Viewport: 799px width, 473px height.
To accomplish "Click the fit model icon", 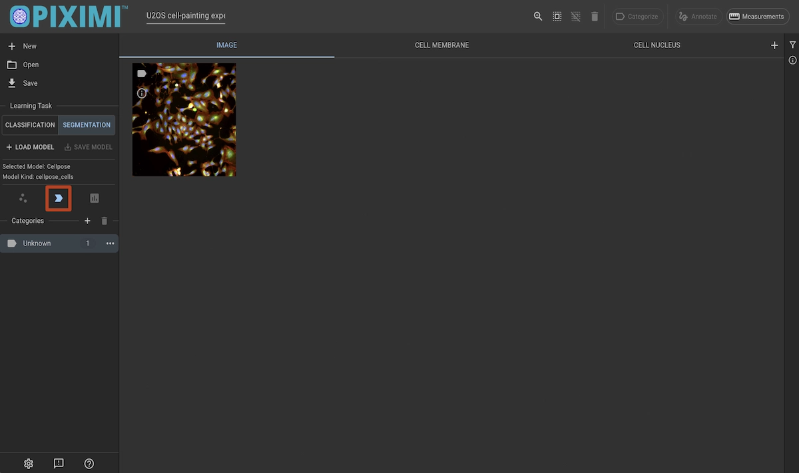I will (23, 198).
